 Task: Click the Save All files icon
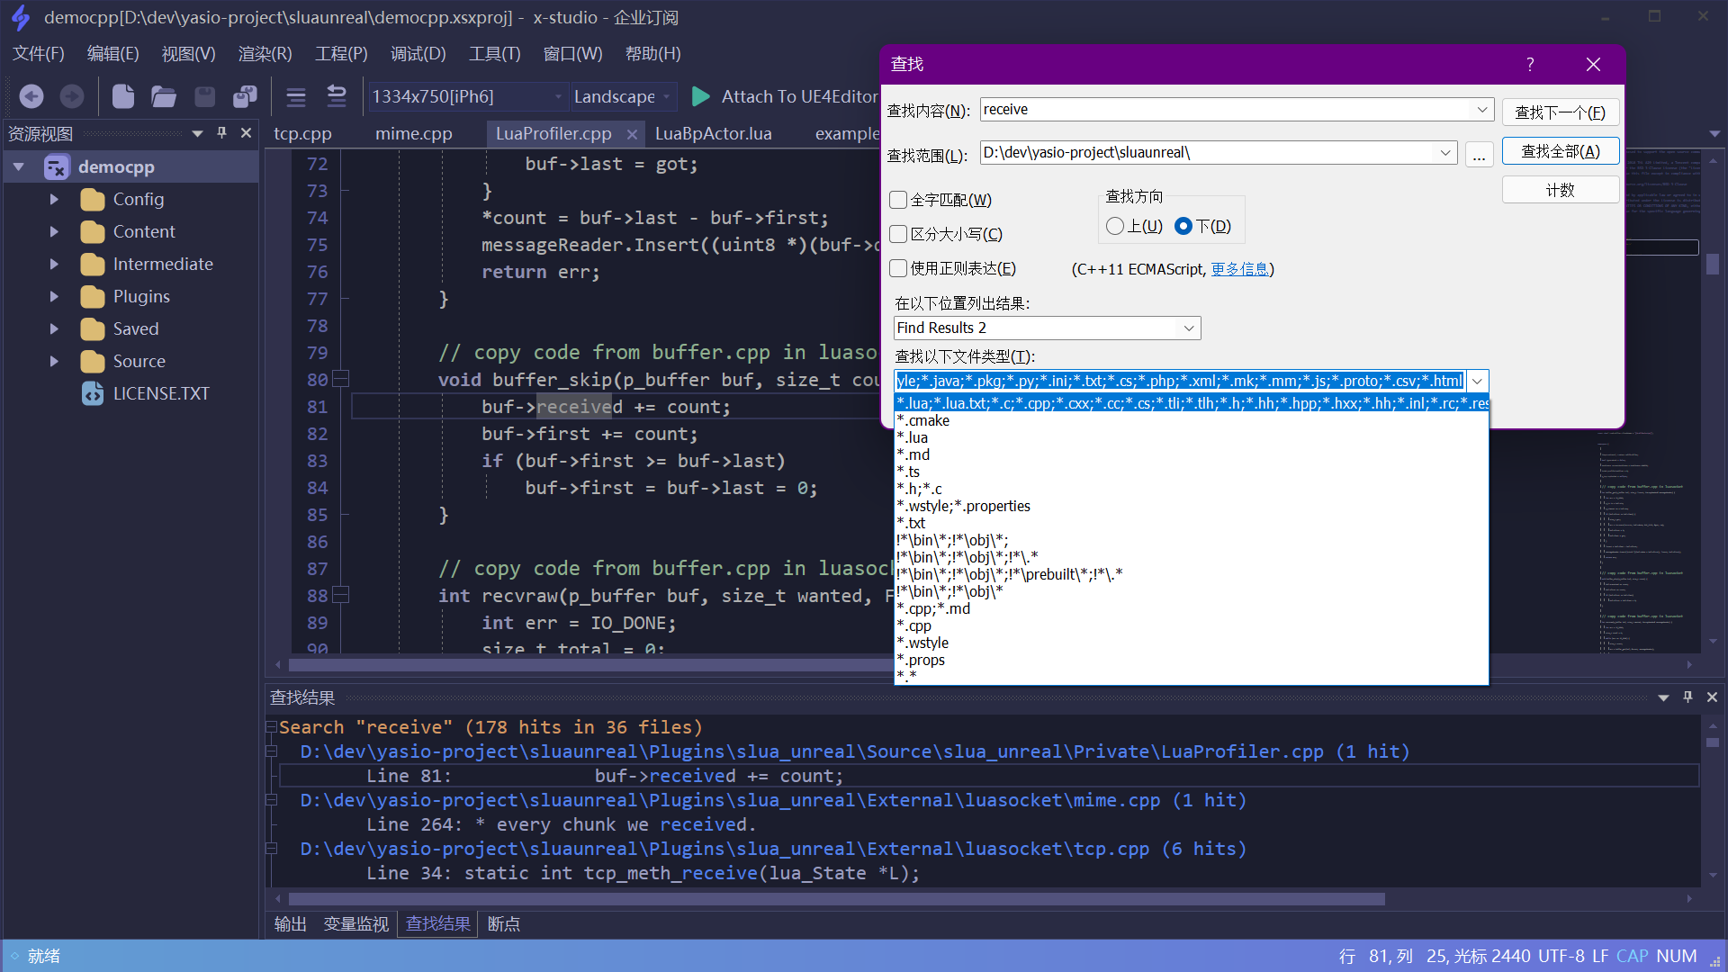[x=244, y=96]
